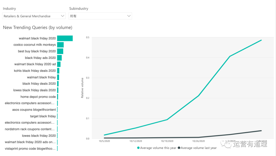Screen dimensions: 276x156
Task: Click New Trending Queries chart title
Action: [38, 27]
